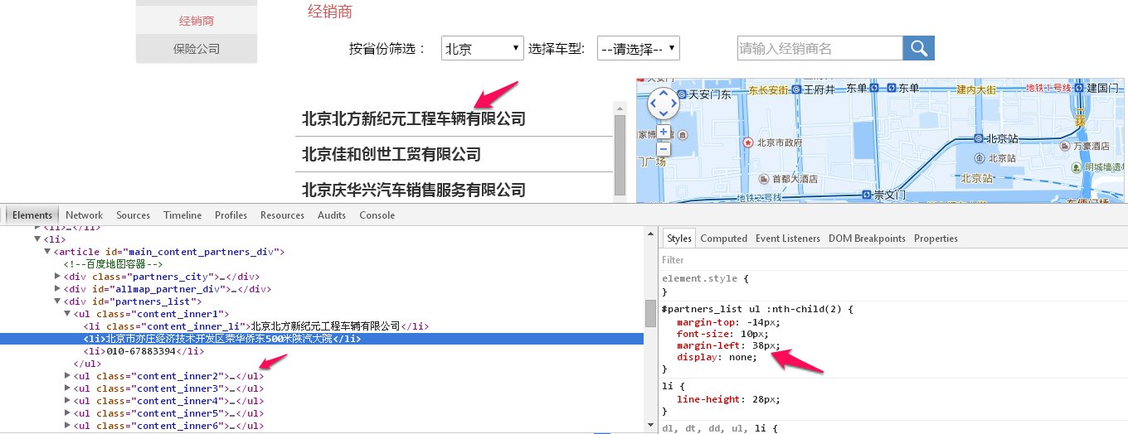This screenshot has height=434, width=1128.
Task: Click the 明城墙遗址 park icon on map
Action: coord(1077,166)
